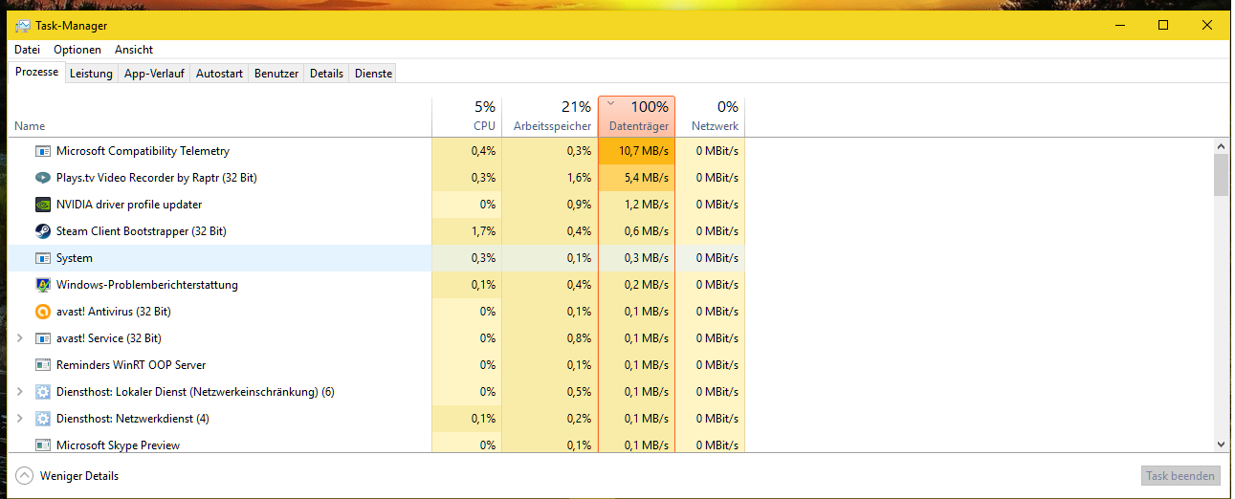The image size is (1235, 499).
Task: Click the Diensthost: Lokaler Dienst gear icon
Action: pyautogui.click(x=42, y=392)
